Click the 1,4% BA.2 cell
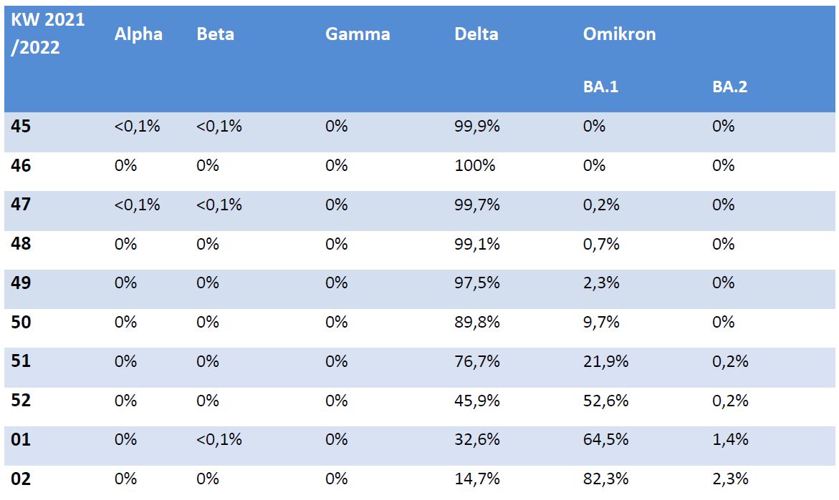Image resolution: width=839 pixels, height=500 pixels. coord(729,440)
